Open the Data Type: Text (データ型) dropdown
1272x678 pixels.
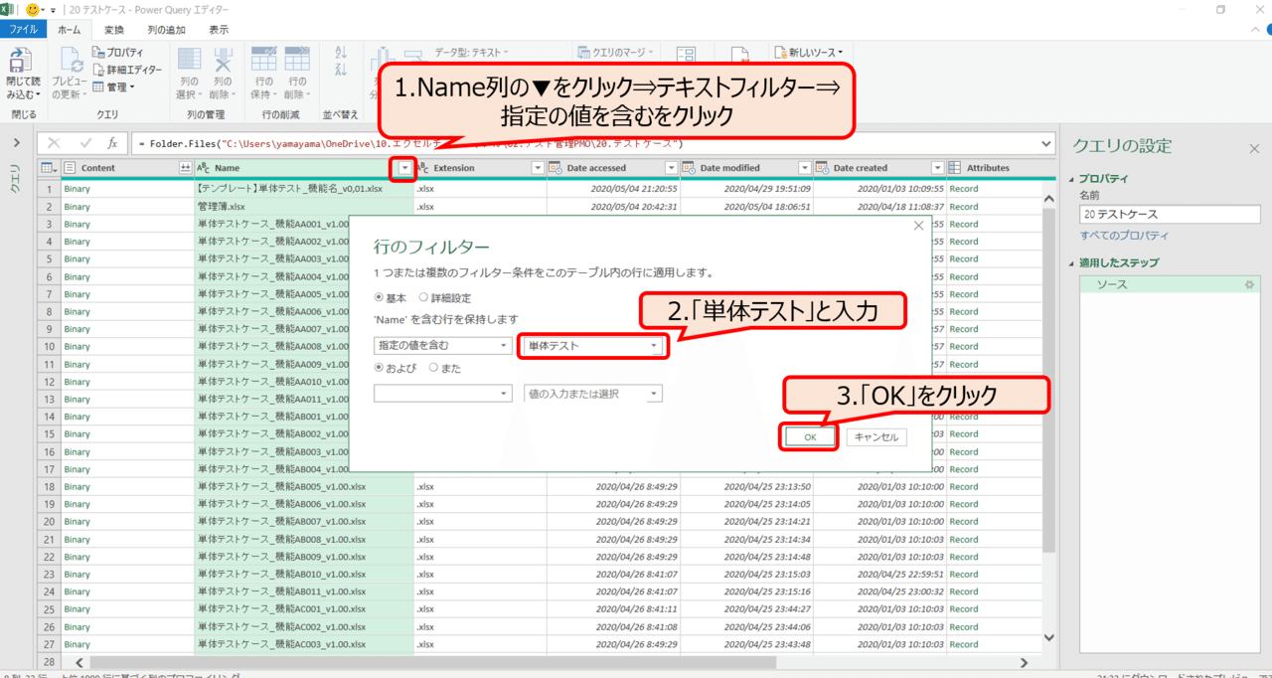click(471, 52)
